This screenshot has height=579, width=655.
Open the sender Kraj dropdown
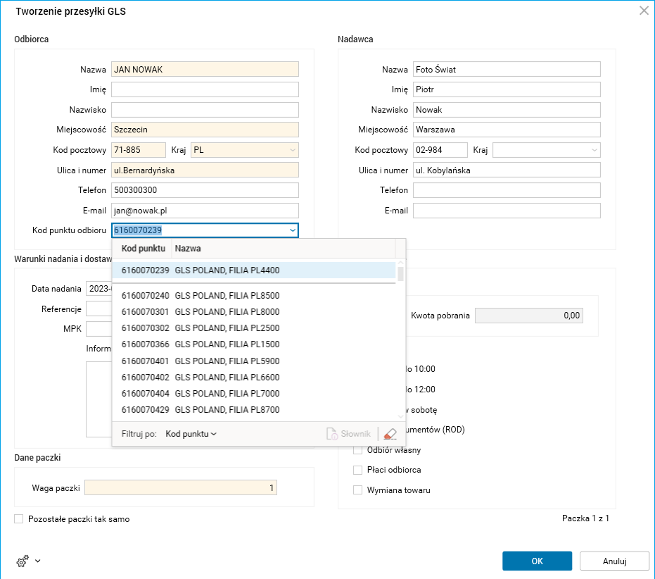click(x=594, y=150)
